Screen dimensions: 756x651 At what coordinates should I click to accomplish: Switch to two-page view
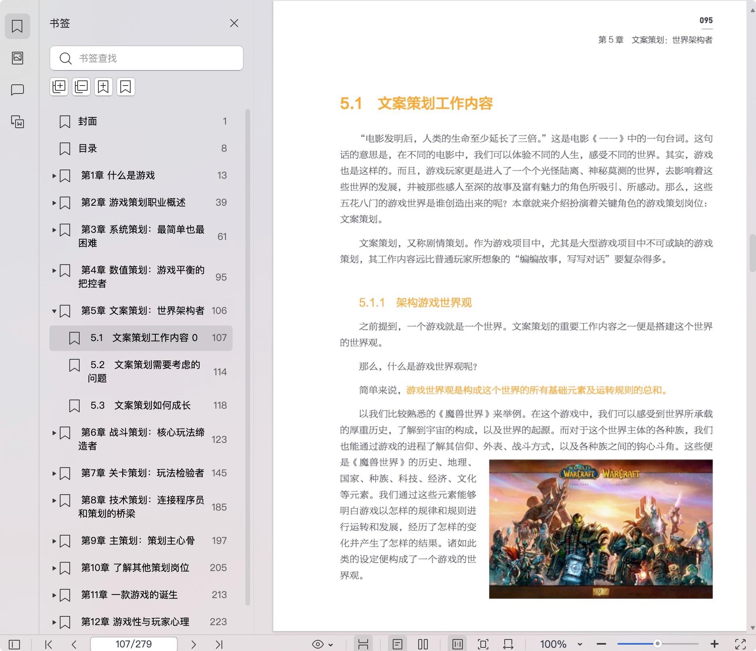(423, 644)
